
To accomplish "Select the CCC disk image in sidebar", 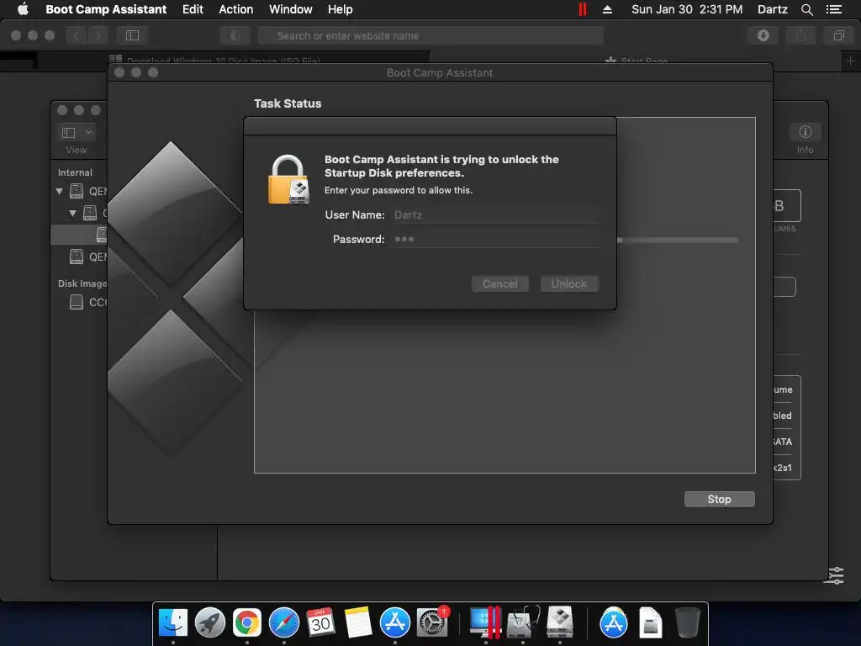I will click(87, 302).
